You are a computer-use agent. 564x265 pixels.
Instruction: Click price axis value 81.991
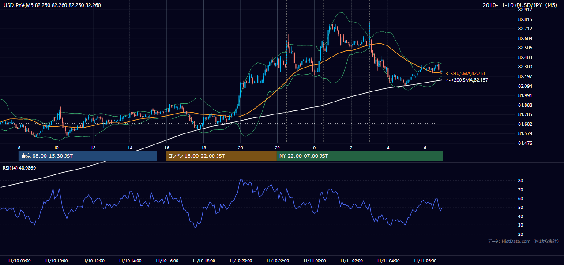pos(525,95)
